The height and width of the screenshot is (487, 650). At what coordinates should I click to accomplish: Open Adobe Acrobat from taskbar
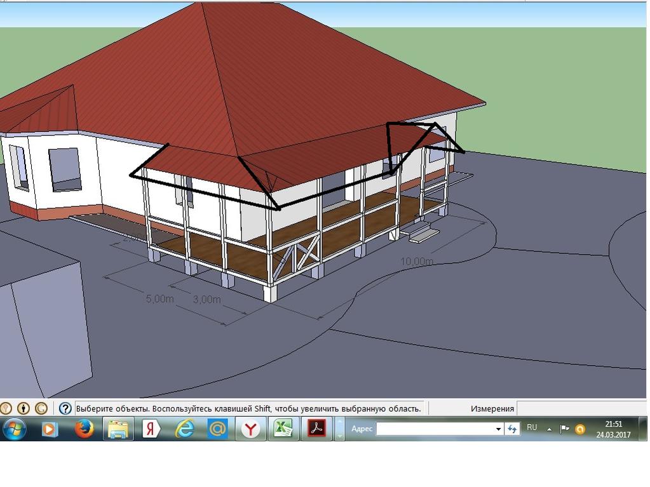point(316,429)
